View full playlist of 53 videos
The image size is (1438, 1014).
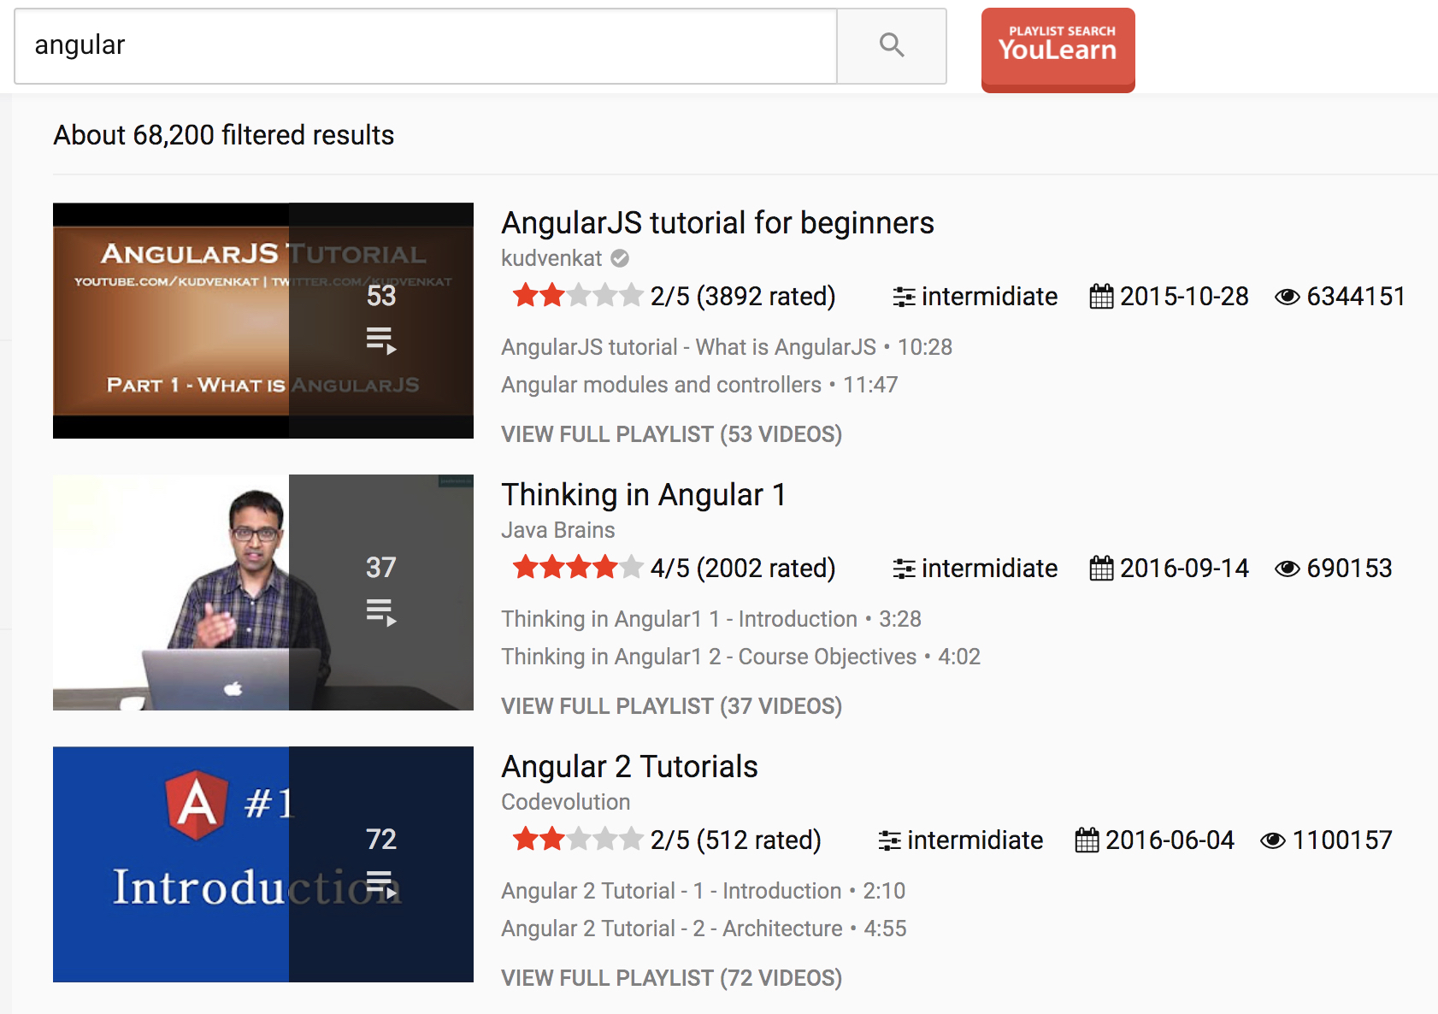pos(672,434)
